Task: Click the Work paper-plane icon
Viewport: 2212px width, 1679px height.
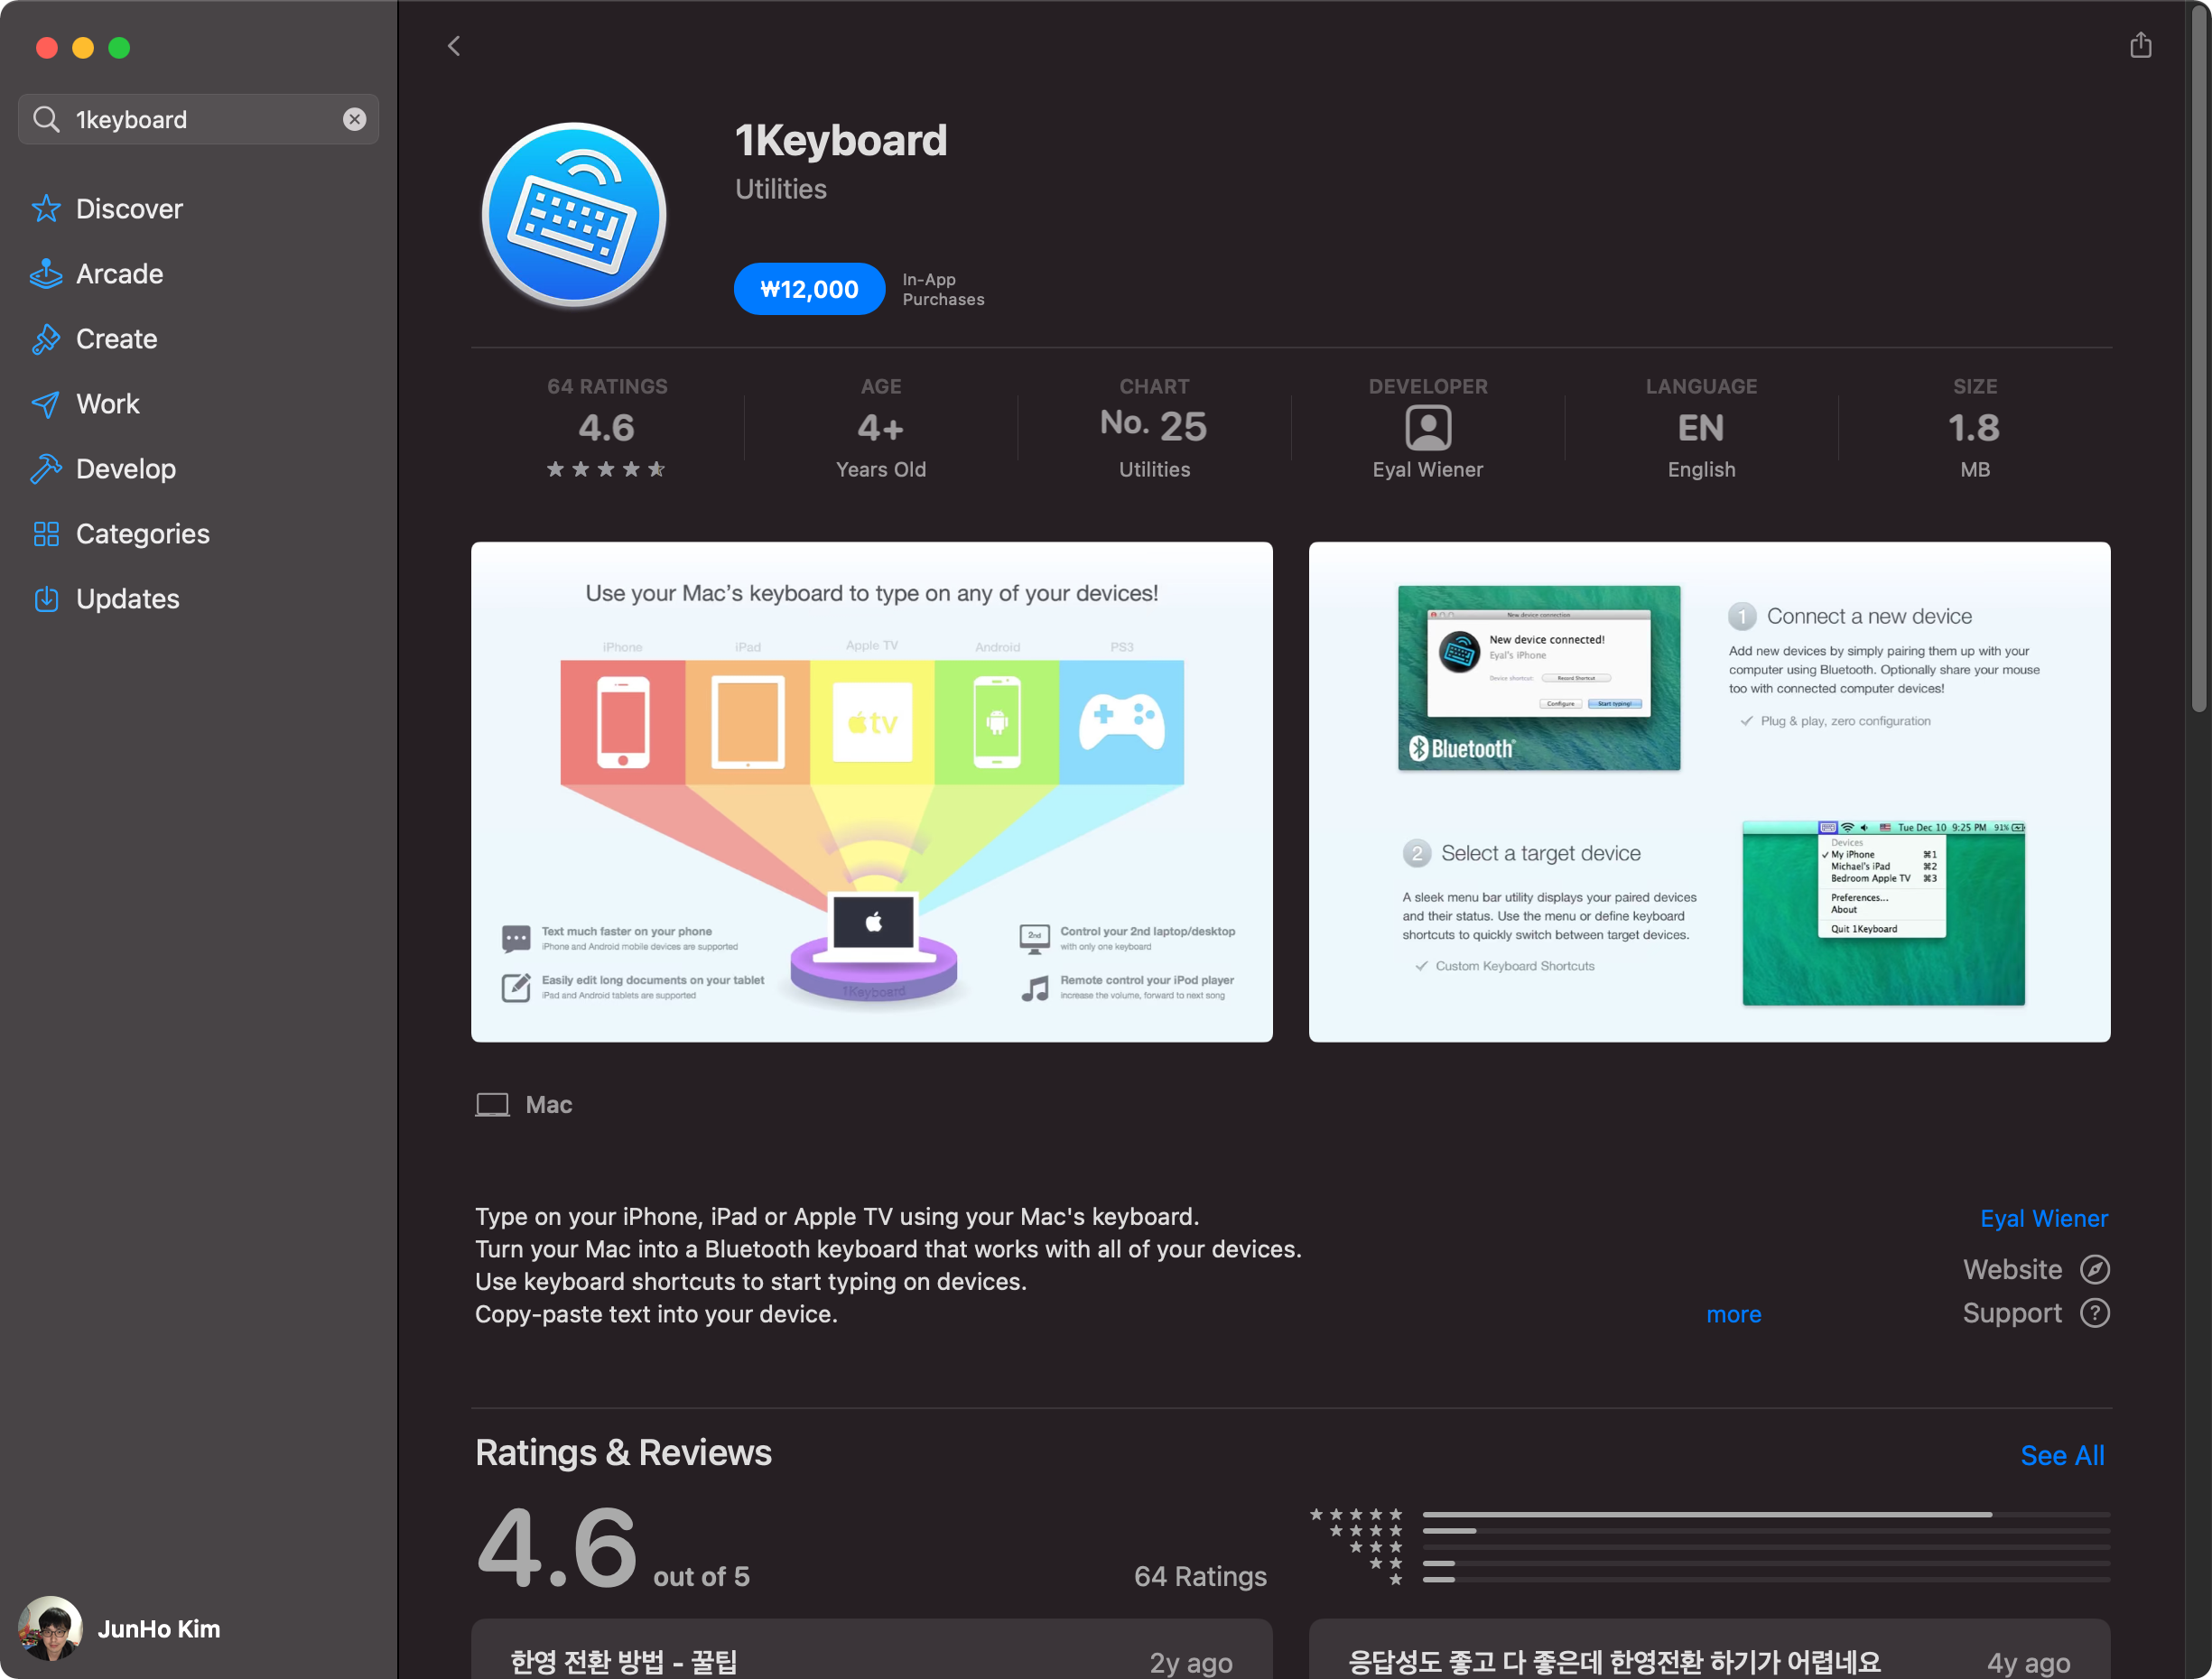Action: click(45, 404)
